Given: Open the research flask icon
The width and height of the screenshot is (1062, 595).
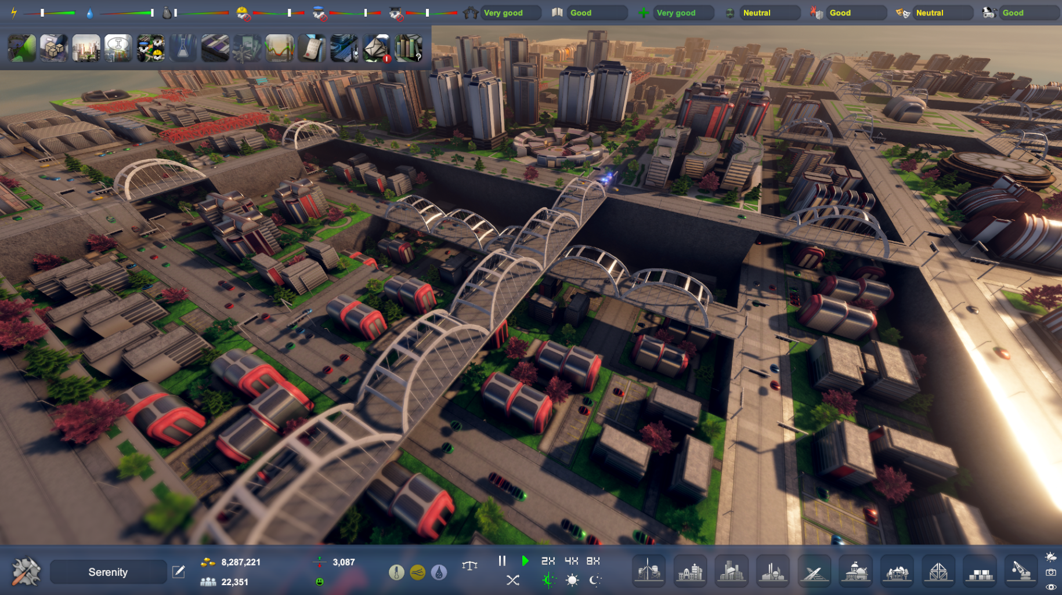Looking at the screenshot, I should pyautogui.click(x=183, y=48).
